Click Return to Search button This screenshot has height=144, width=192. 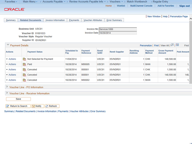tap(17, 106)
